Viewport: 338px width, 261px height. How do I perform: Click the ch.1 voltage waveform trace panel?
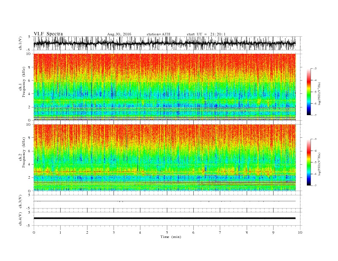tap(164, 43)
